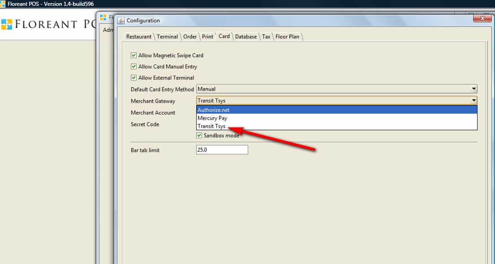Switch to the Restaurant tab
The image size is (495, 264).
[138, 37]
